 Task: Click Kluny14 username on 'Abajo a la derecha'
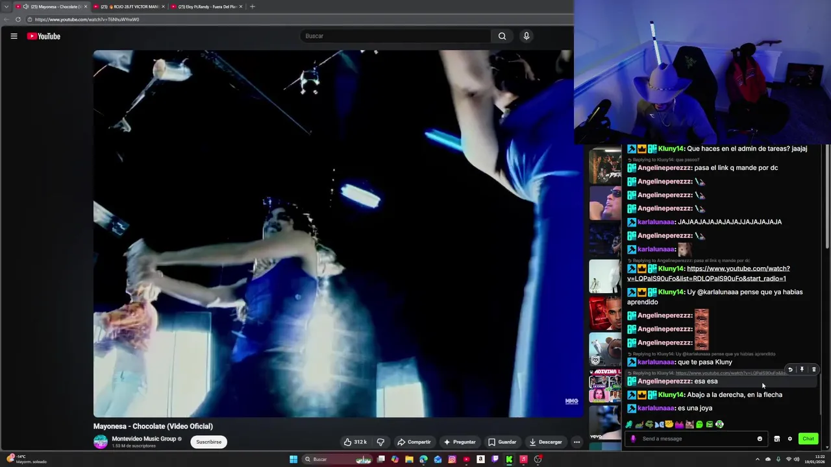click(x=671, y=394)
